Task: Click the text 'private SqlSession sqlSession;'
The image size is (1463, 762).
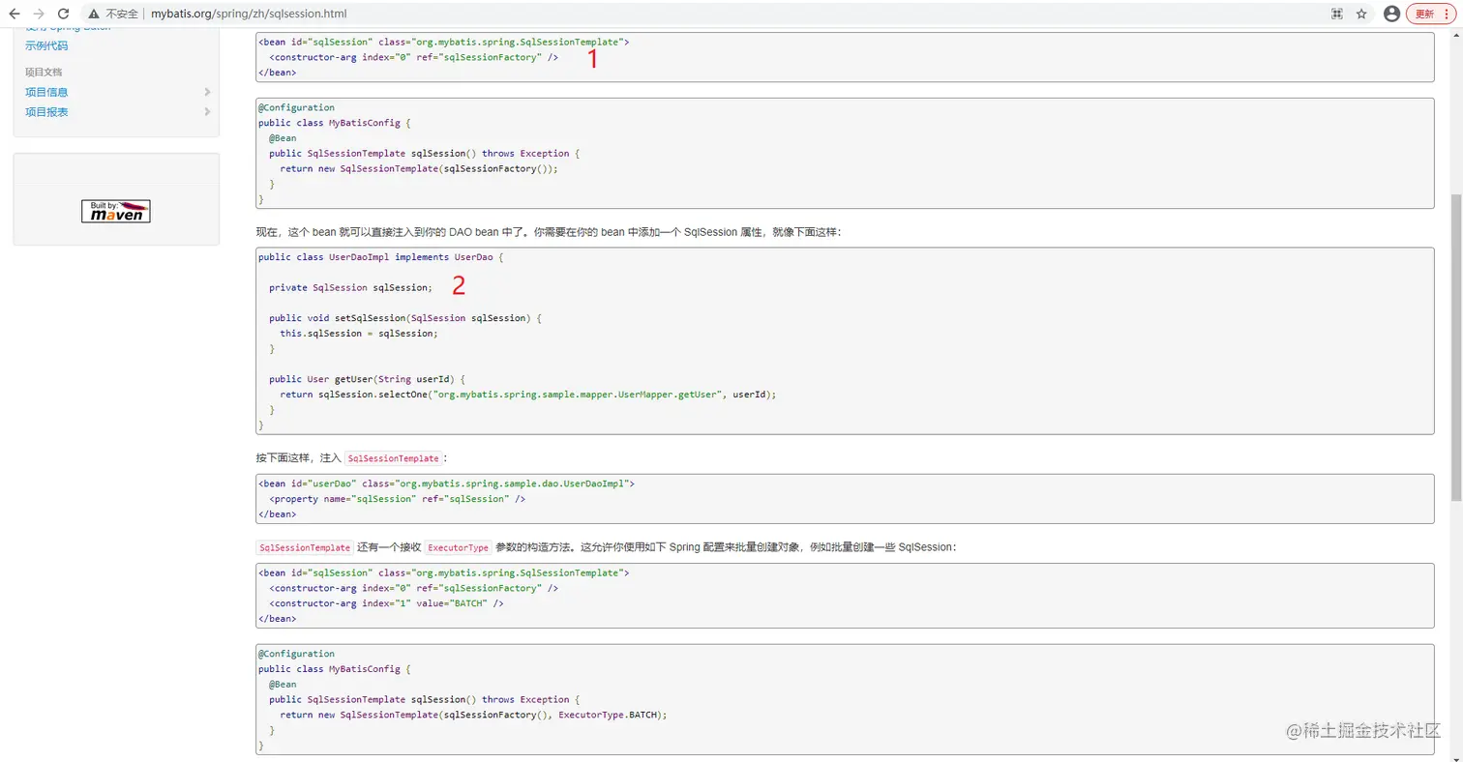Action: pos(351,287)
